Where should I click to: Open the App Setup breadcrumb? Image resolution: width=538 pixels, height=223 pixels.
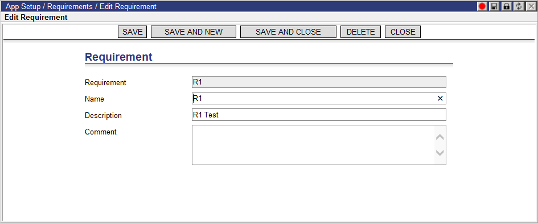[x=23, y=6]
